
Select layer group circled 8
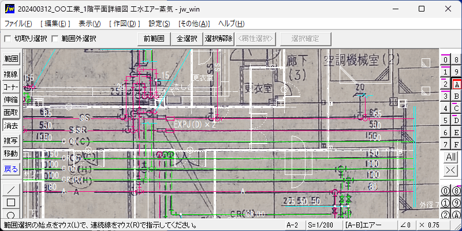[456, 191]
